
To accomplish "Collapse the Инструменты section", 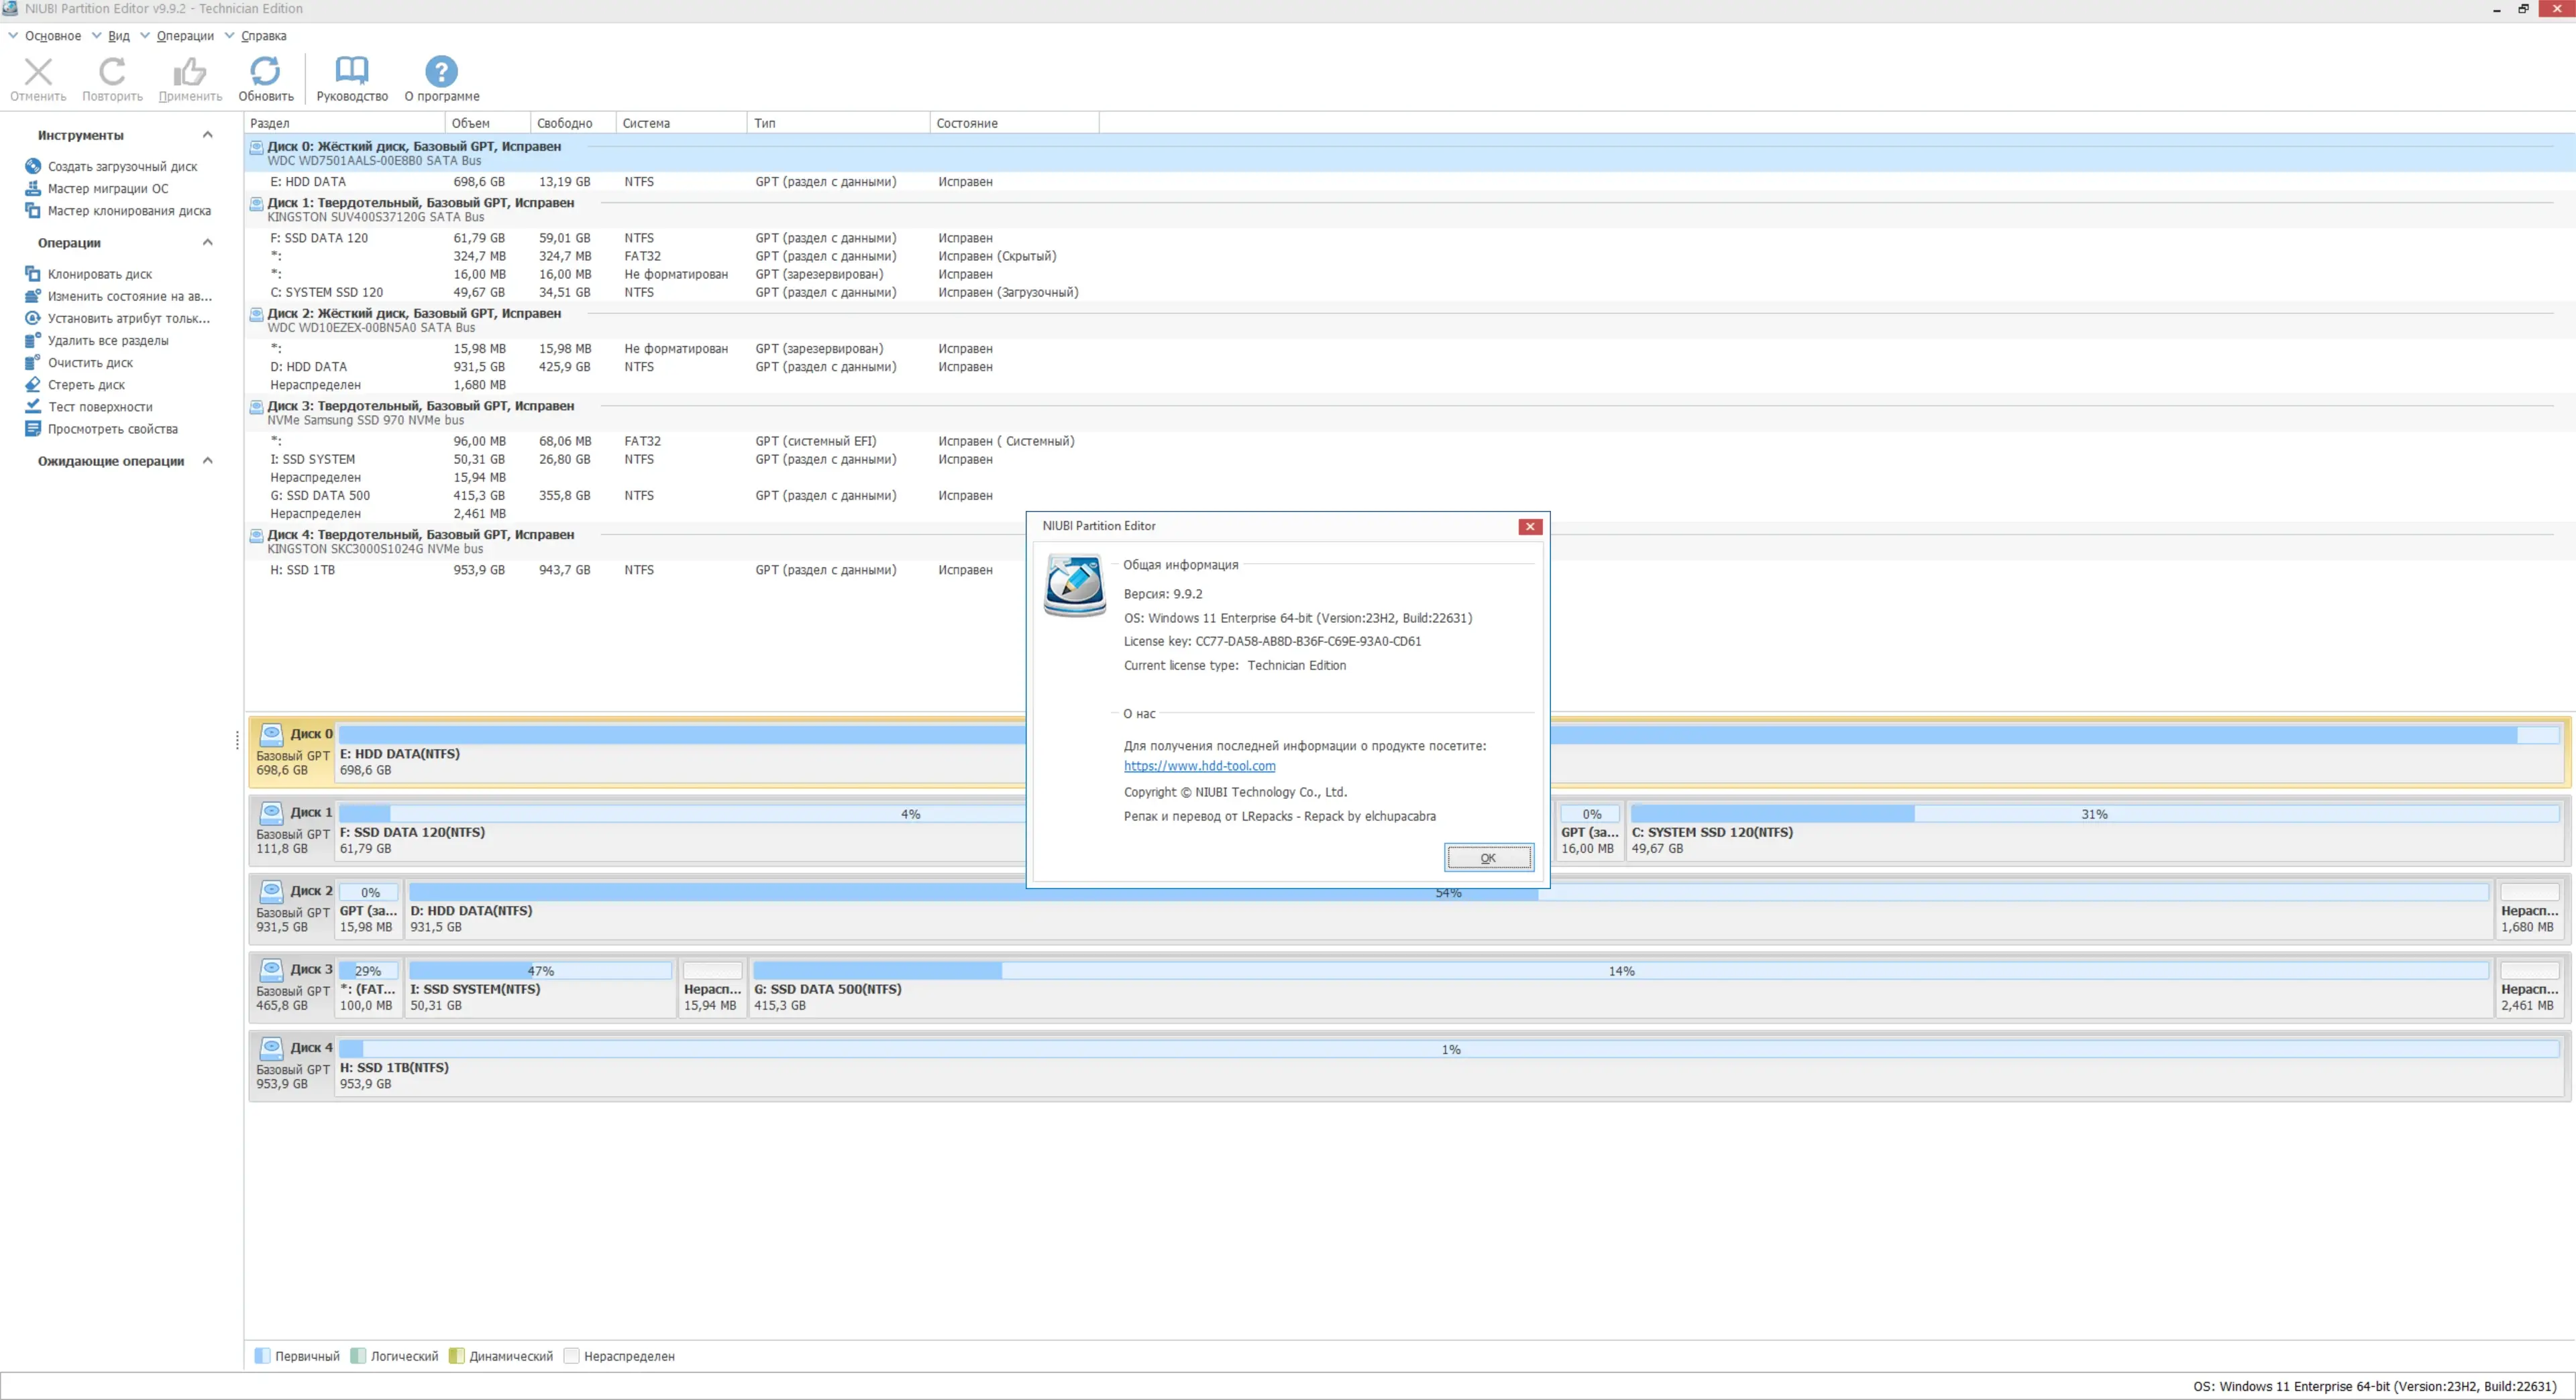I will pos(207,135).
